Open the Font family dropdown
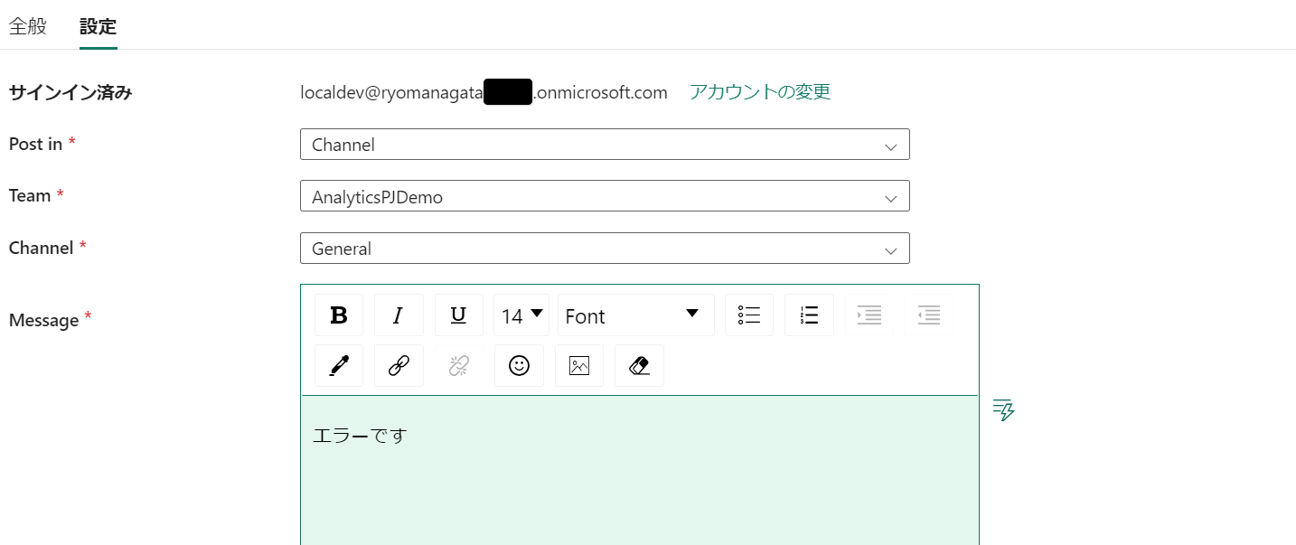Viewport: 1296px width, 545px height. point(636,315)
